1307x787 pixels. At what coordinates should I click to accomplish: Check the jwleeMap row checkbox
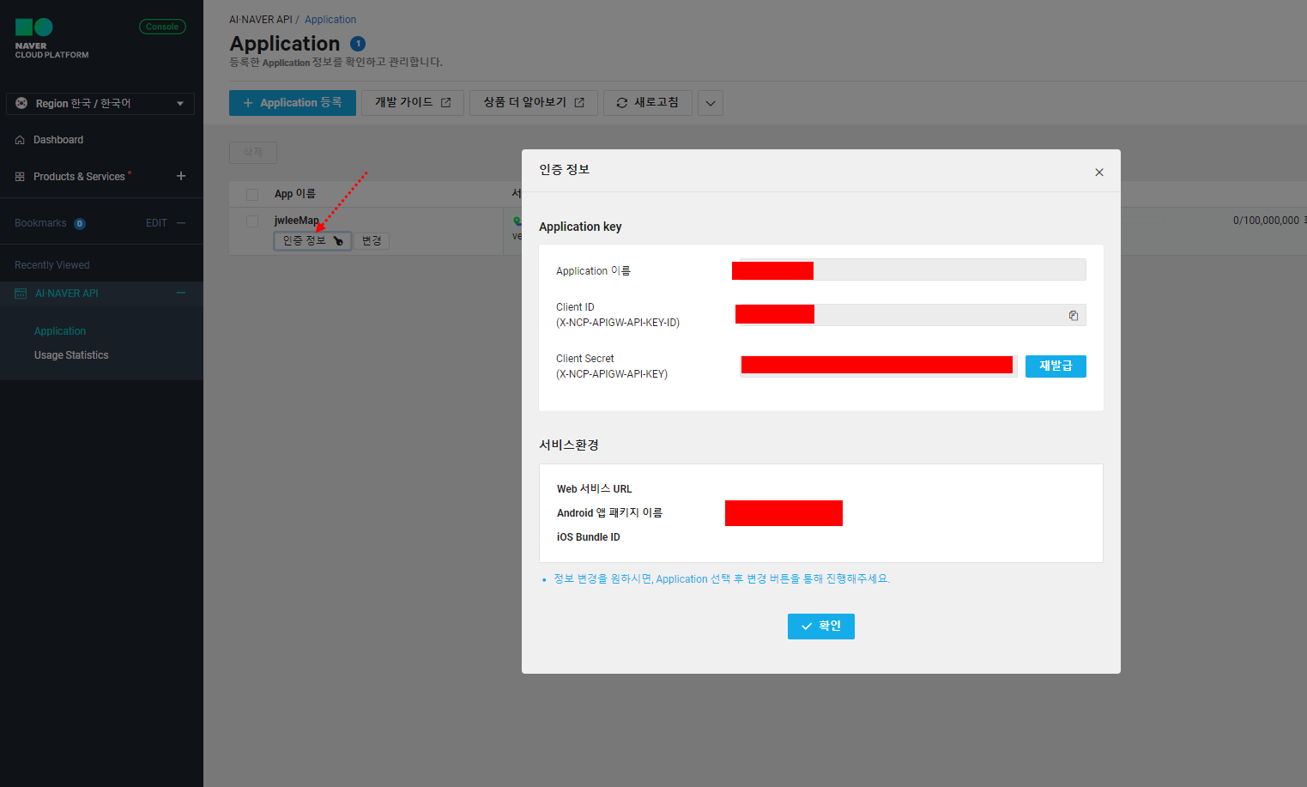252,221
